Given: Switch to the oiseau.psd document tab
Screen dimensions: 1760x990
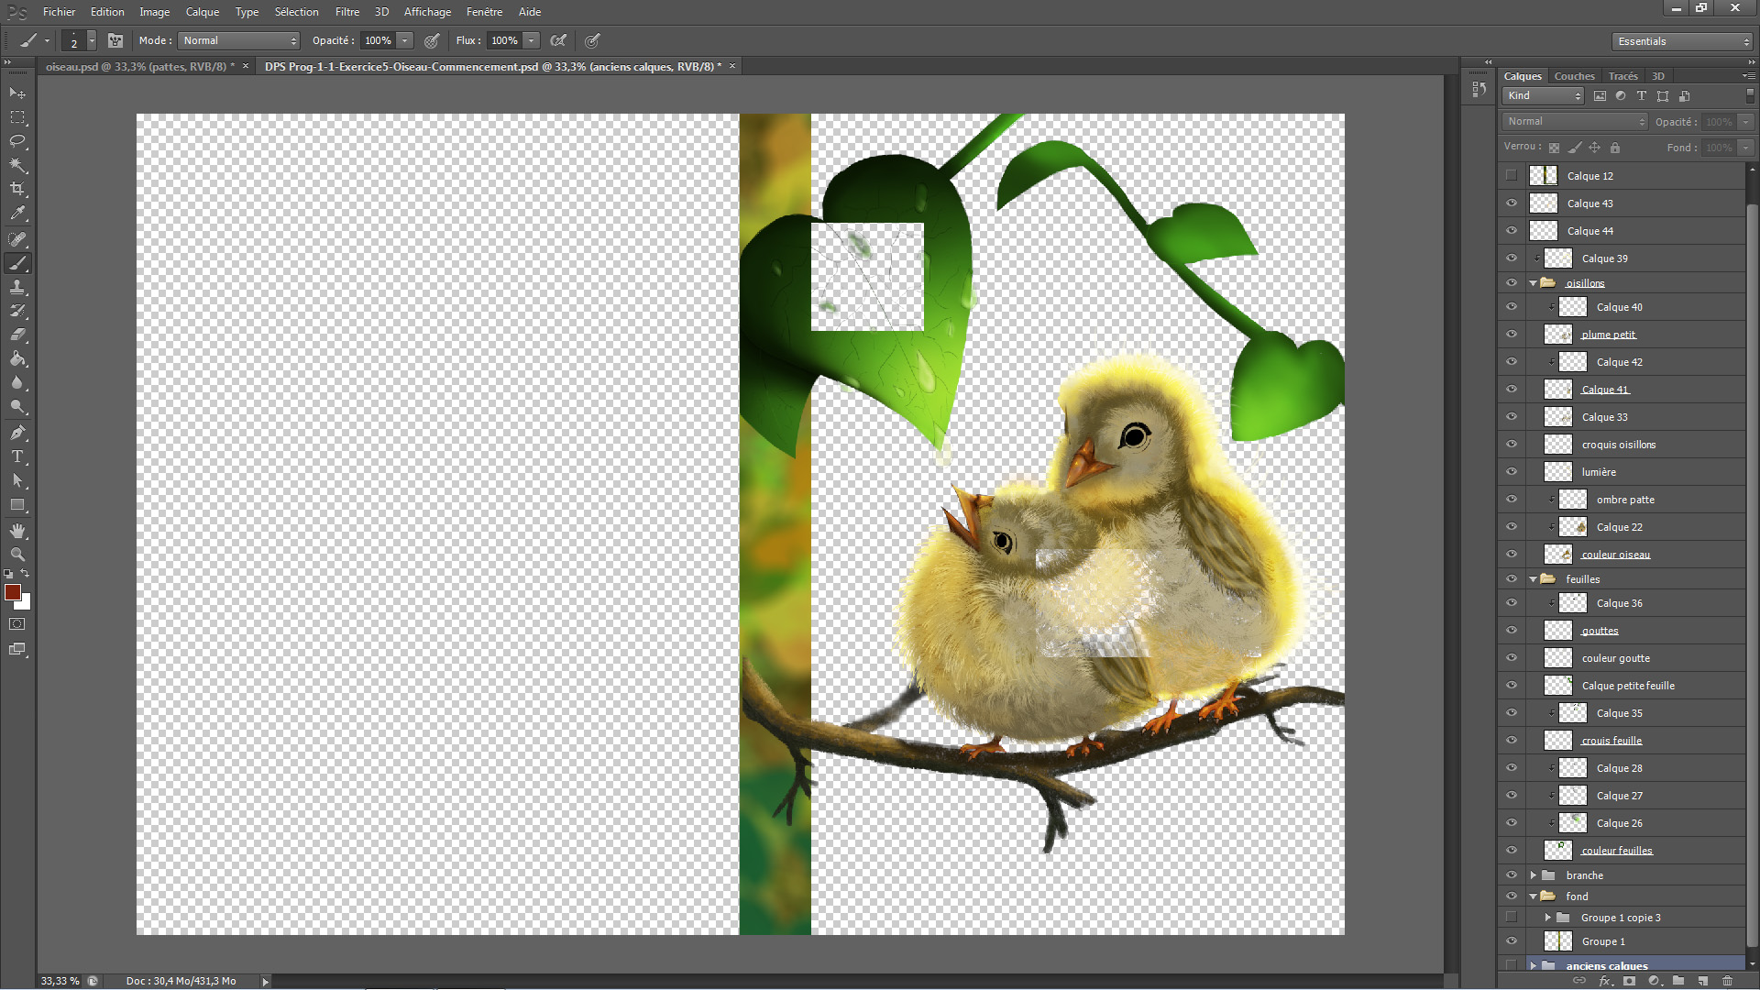Looking at the screenshot, I should coord(139,66).
